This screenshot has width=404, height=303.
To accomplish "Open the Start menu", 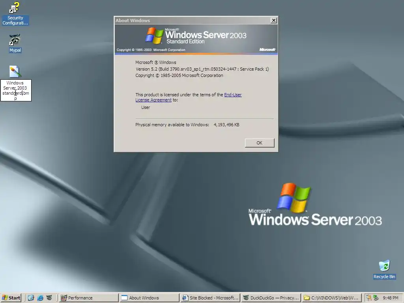I will [x=11, y=298].
